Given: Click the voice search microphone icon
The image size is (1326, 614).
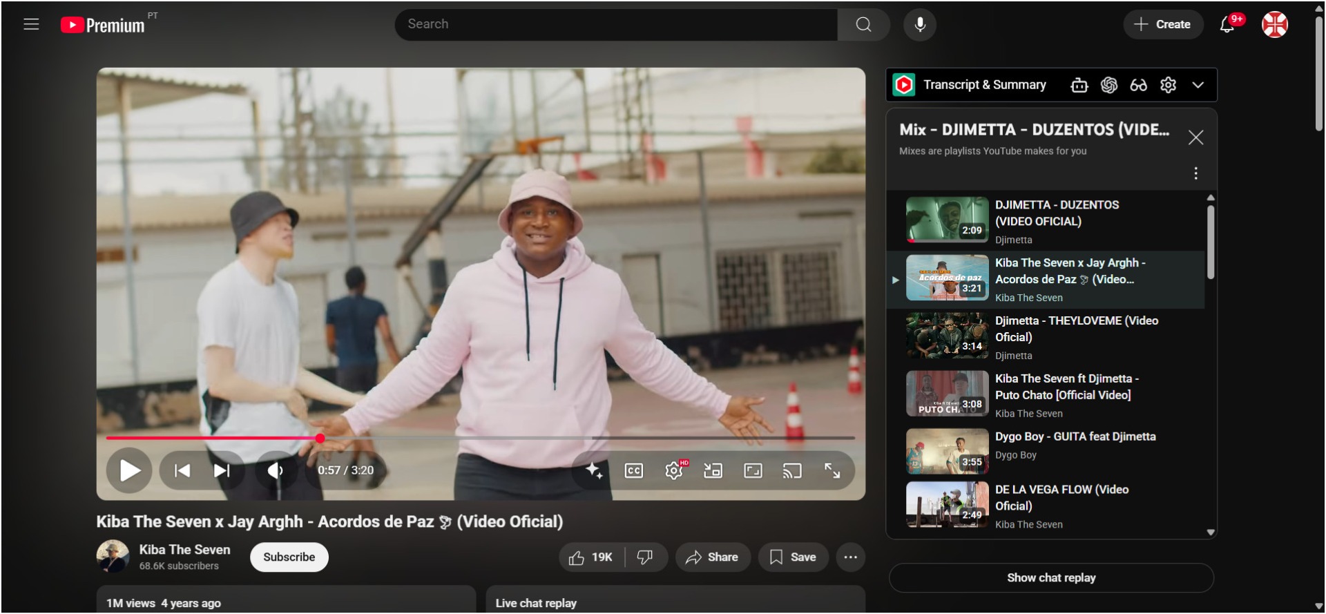Looking at the screenshot, I should [919, 25].
